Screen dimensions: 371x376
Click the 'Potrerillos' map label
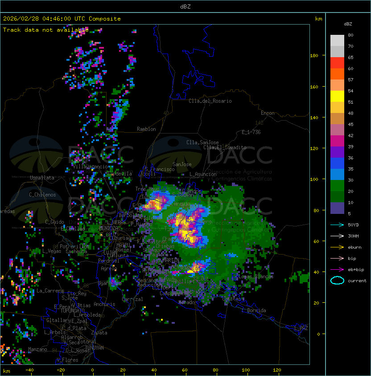[74, 246]
